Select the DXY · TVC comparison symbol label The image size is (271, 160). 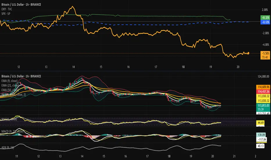[x=7, y=9]
